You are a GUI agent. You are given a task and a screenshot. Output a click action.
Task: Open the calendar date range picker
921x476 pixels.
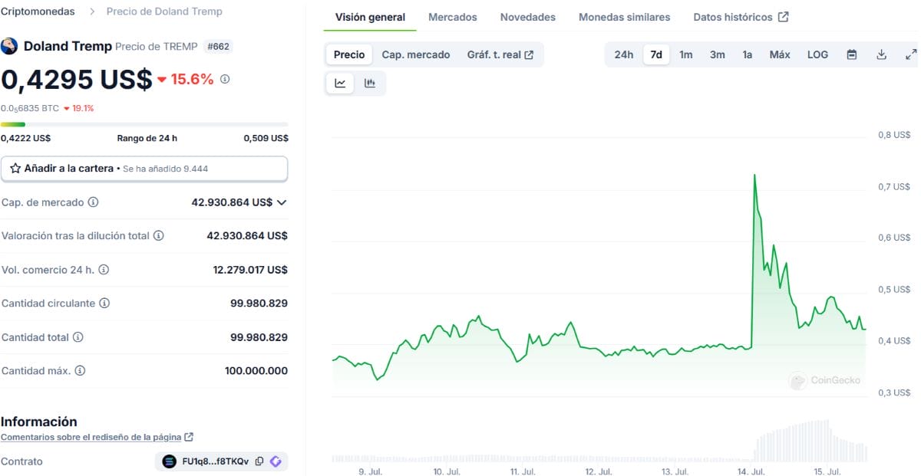click(852, 54)
